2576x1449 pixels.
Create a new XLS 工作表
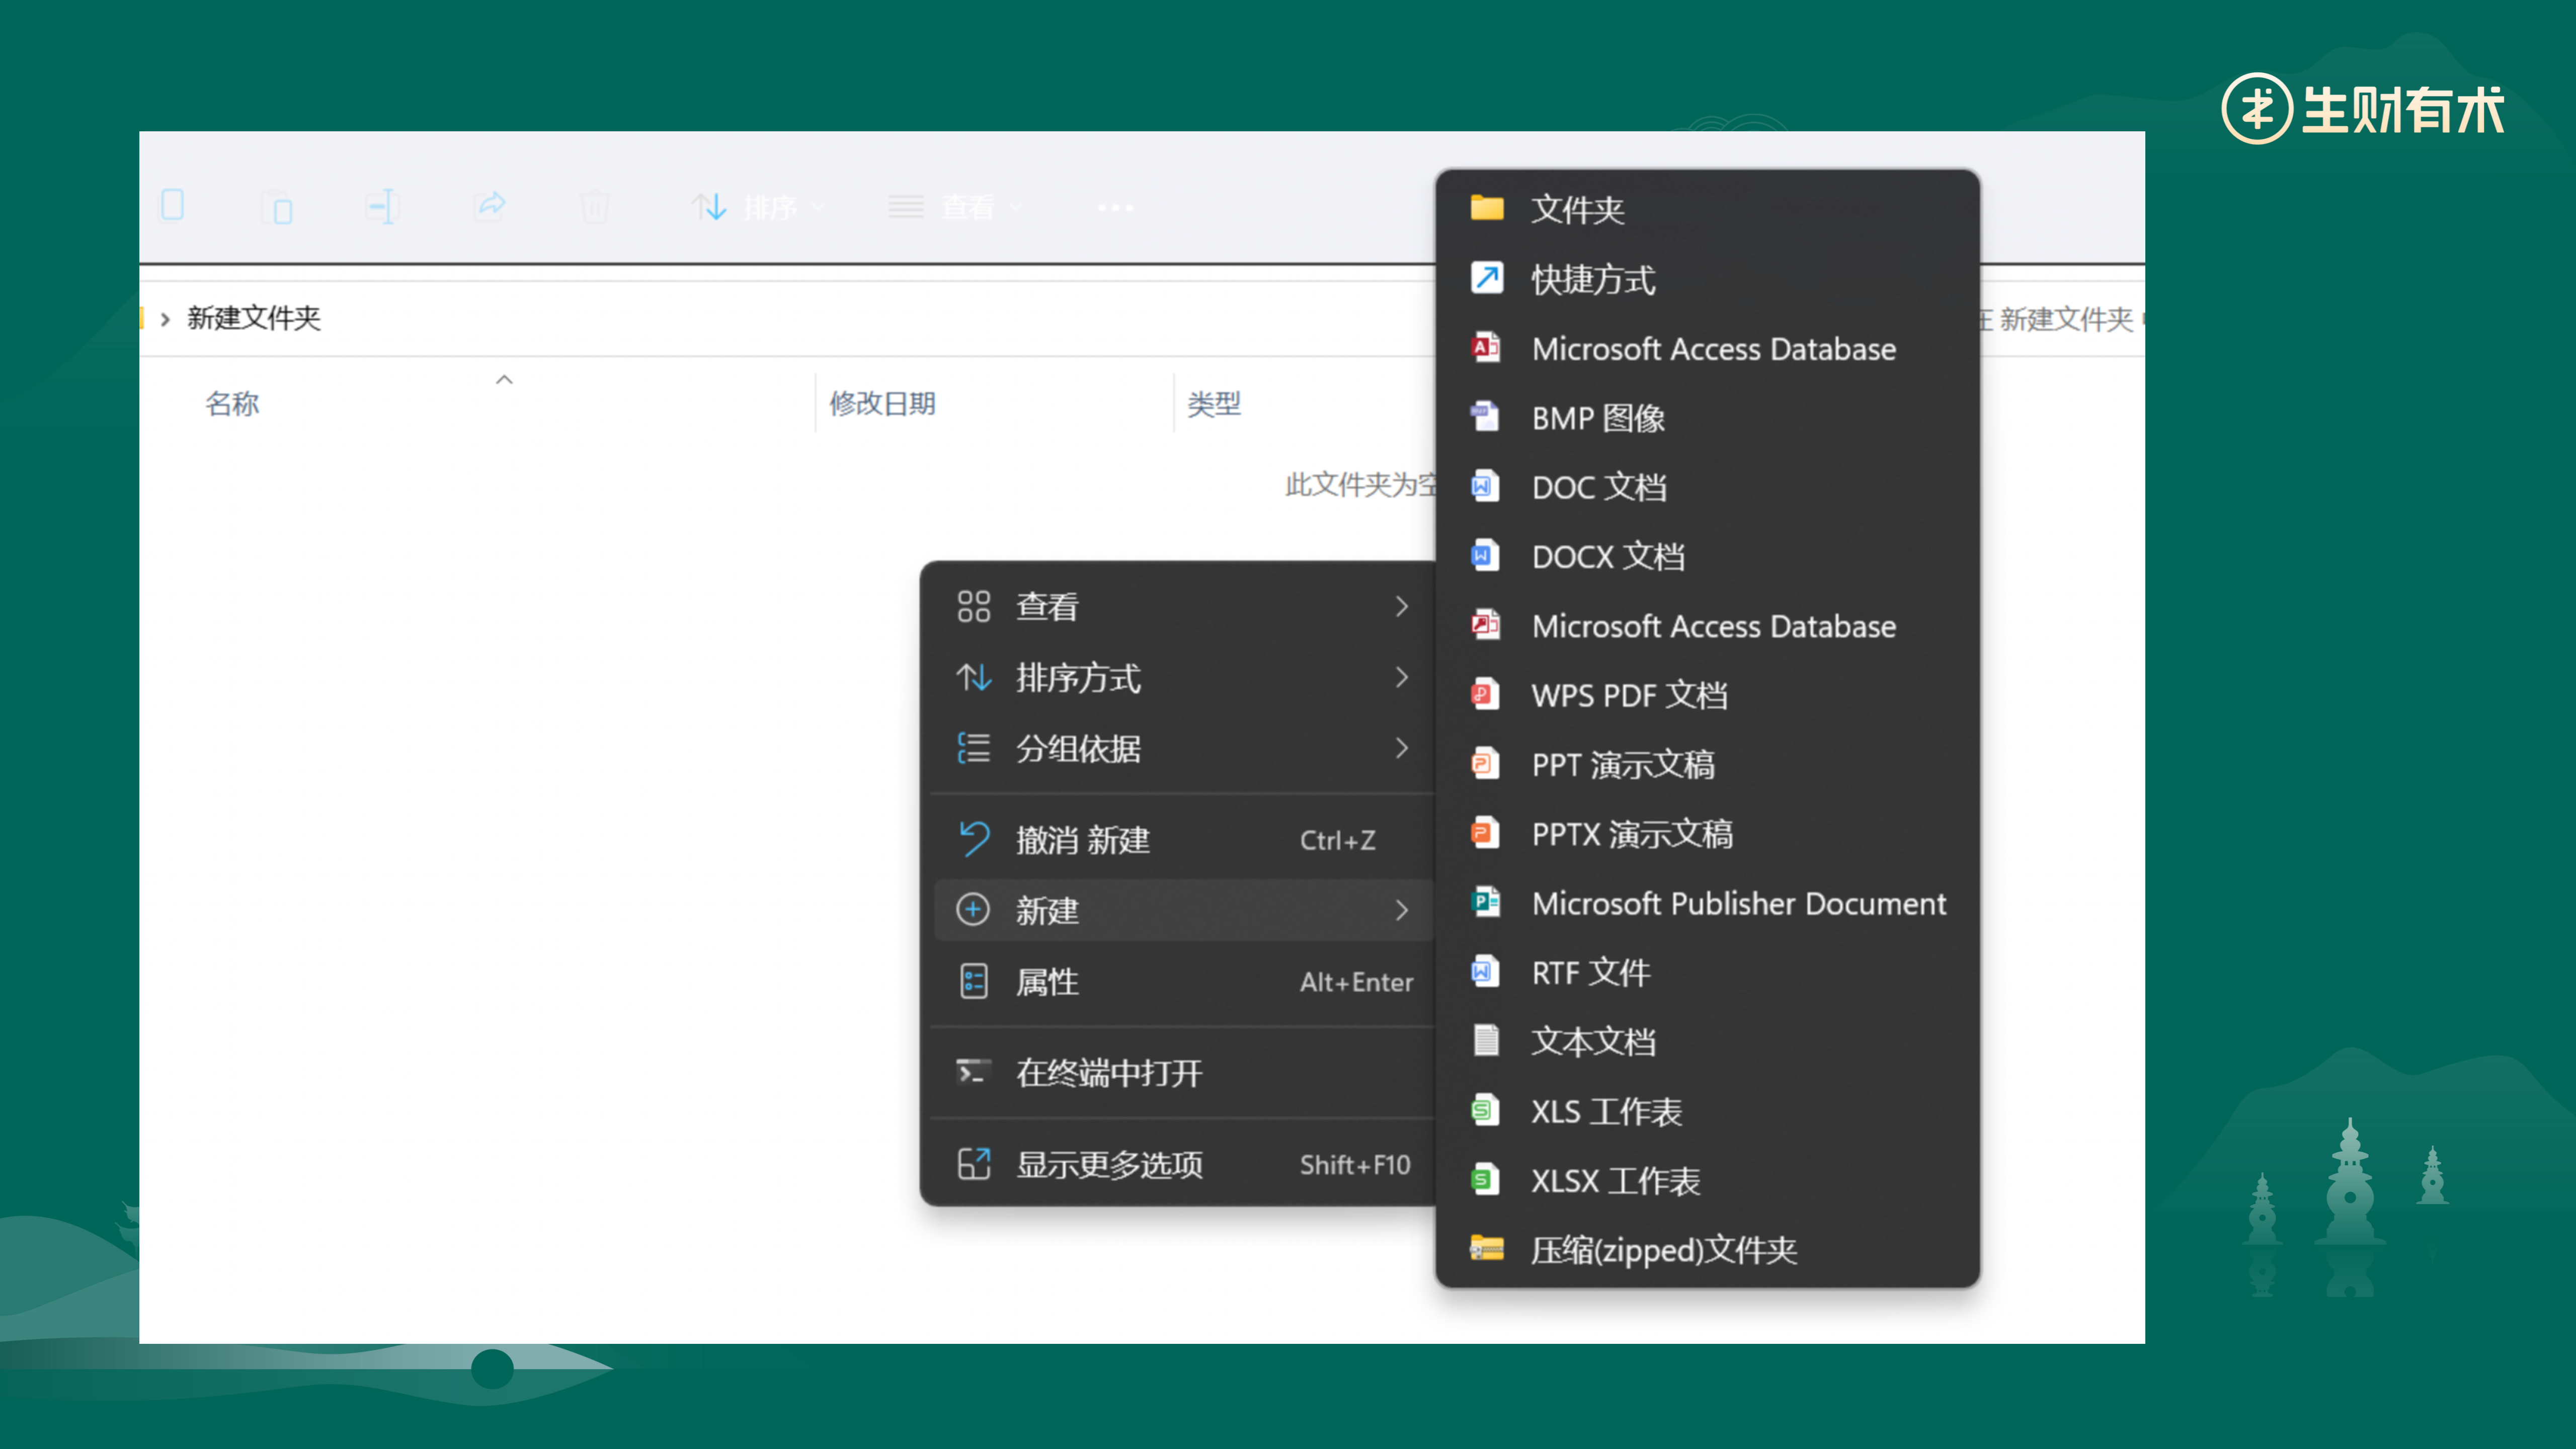(1707, 1111)
